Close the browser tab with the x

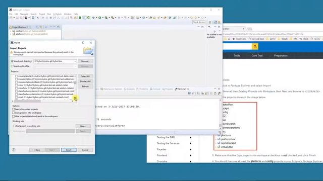243,29
